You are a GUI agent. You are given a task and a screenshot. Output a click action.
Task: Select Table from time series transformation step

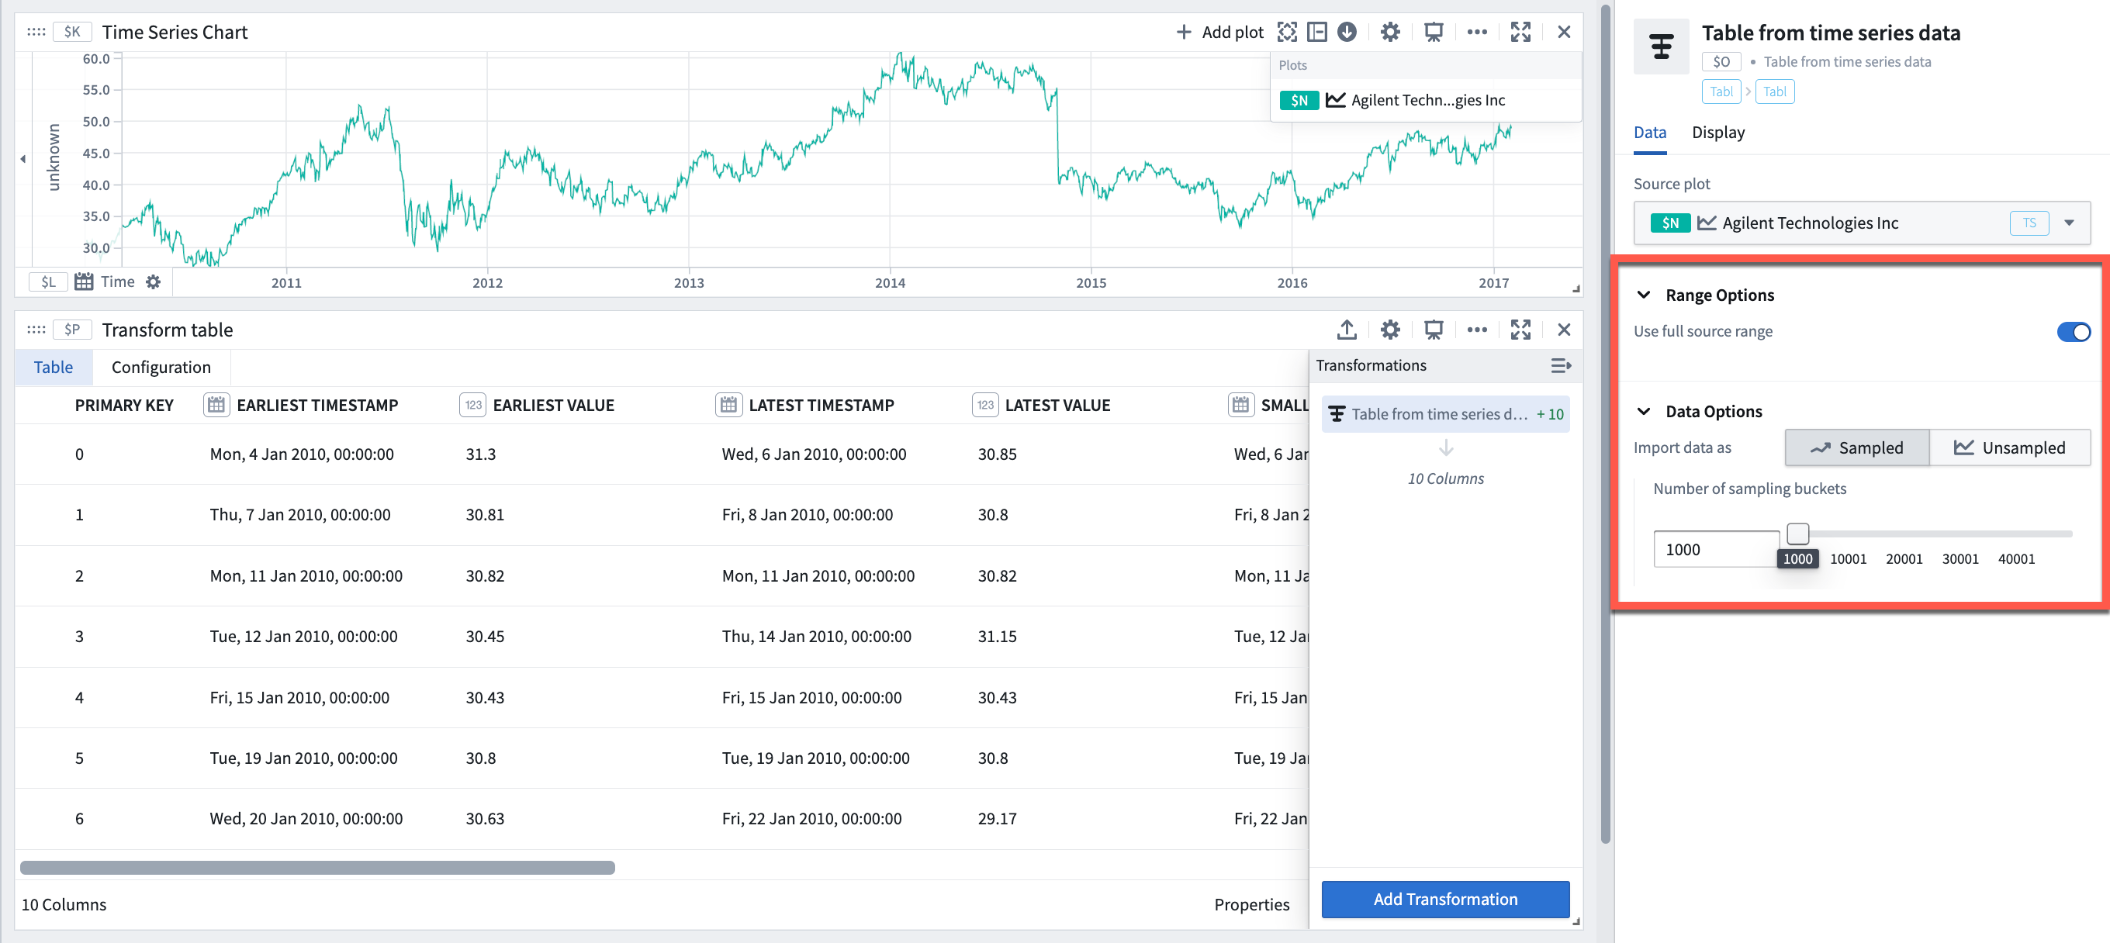coord(1445,414)
